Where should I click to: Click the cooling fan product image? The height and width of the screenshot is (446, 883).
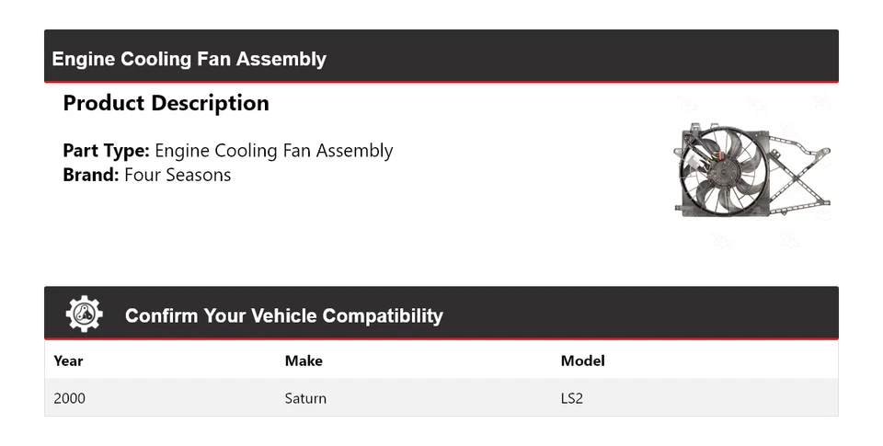(751, 171)
